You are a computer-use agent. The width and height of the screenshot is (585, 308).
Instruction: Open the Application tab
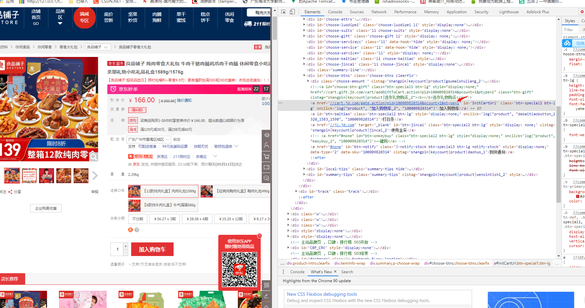[x=456, y=12]
